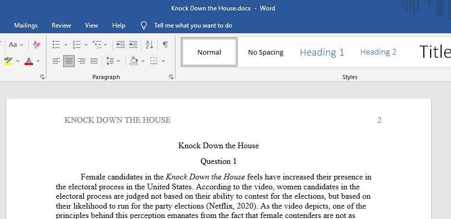Apply a bulleted list
This screenshot has width=451, height=219.
click(56, 44)
